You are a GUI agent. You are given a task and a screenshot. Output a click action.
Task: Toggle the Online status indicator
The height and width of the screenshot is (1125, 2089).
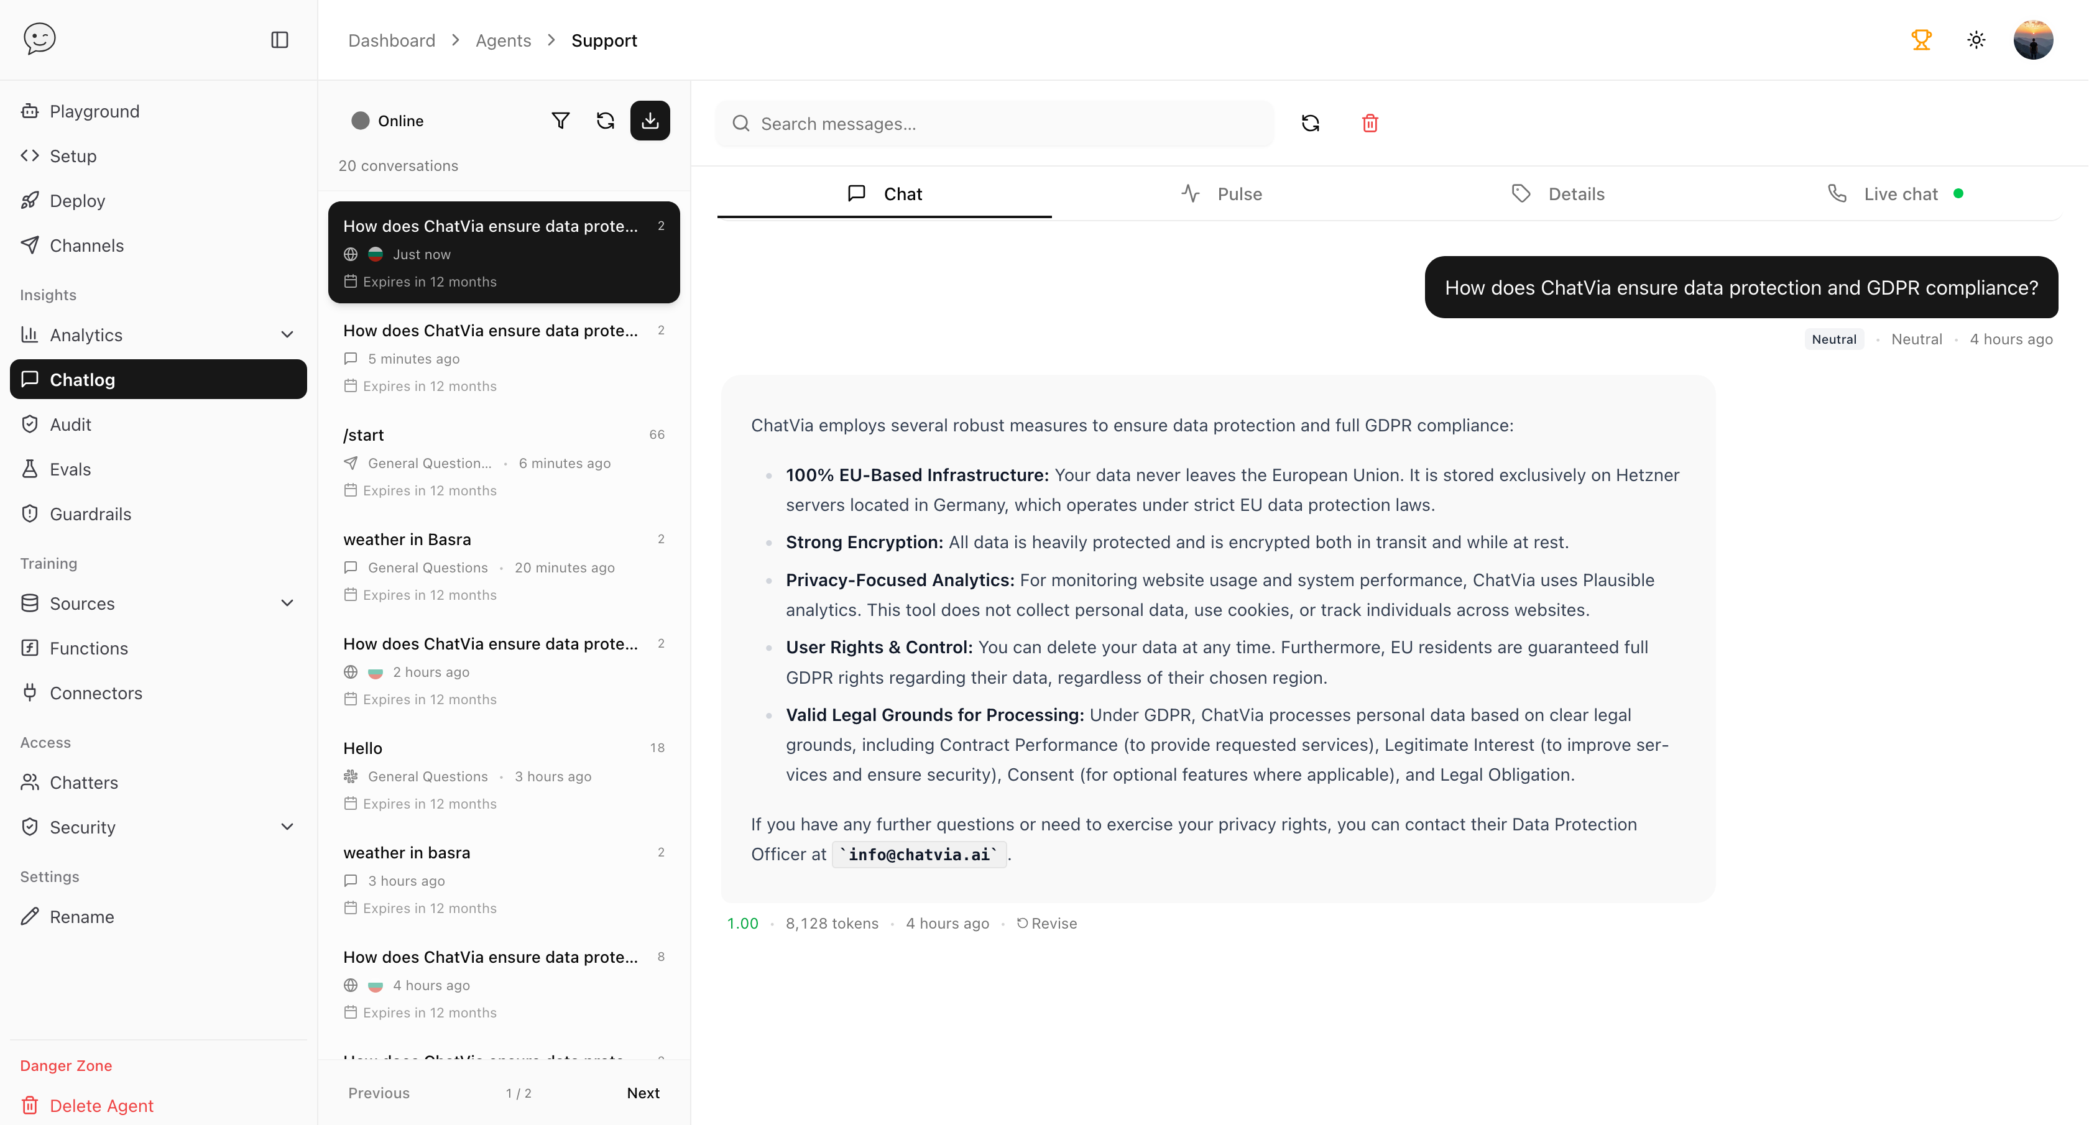click(387, 121)
